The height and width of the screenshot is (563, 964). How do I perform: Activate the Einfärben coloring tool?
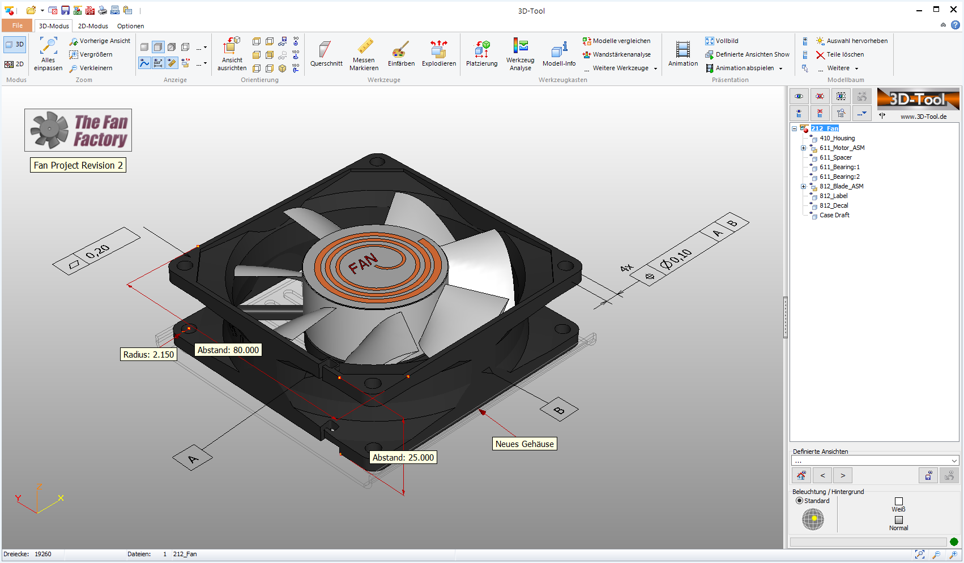point(402,54)
